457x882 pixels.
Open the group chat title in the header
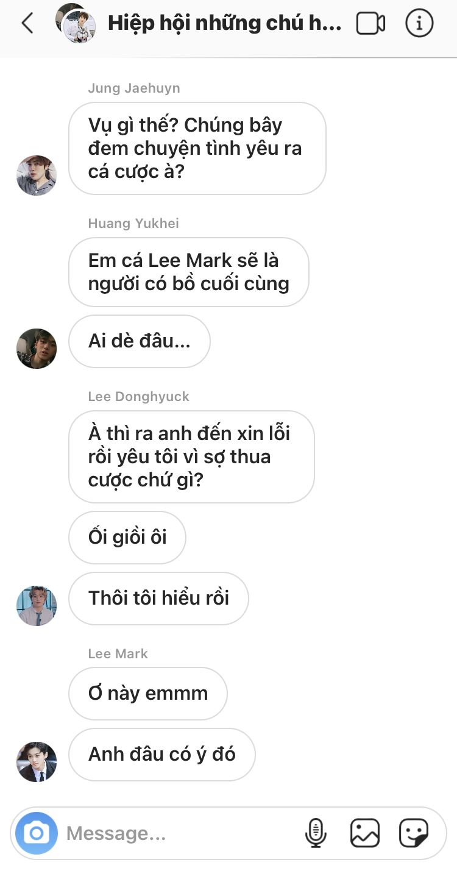[x=224, y=23]
